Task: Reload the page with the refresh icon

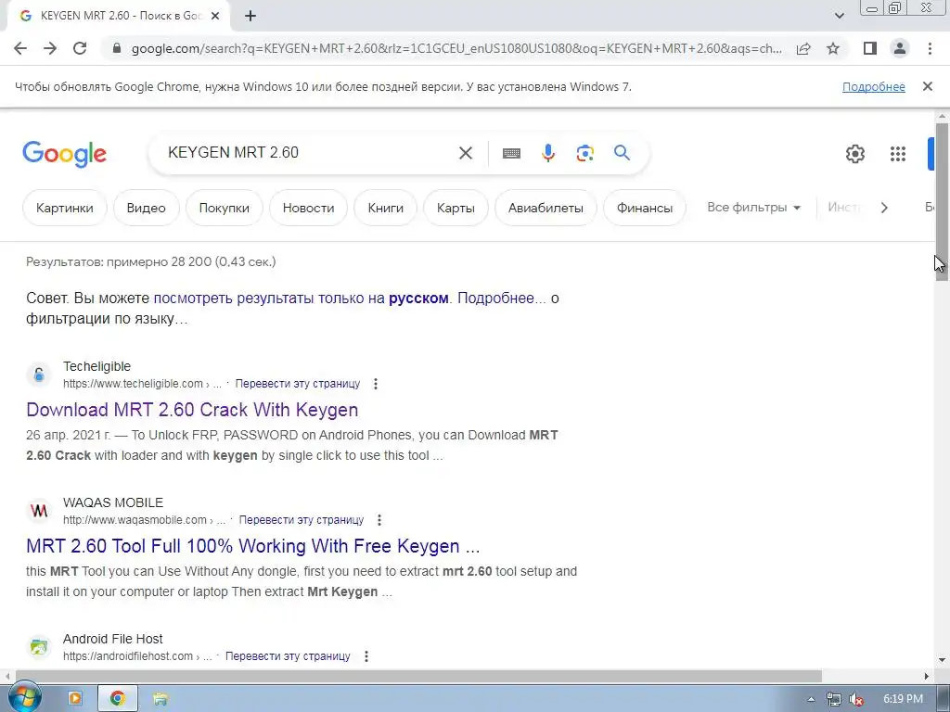Action: 80,48
